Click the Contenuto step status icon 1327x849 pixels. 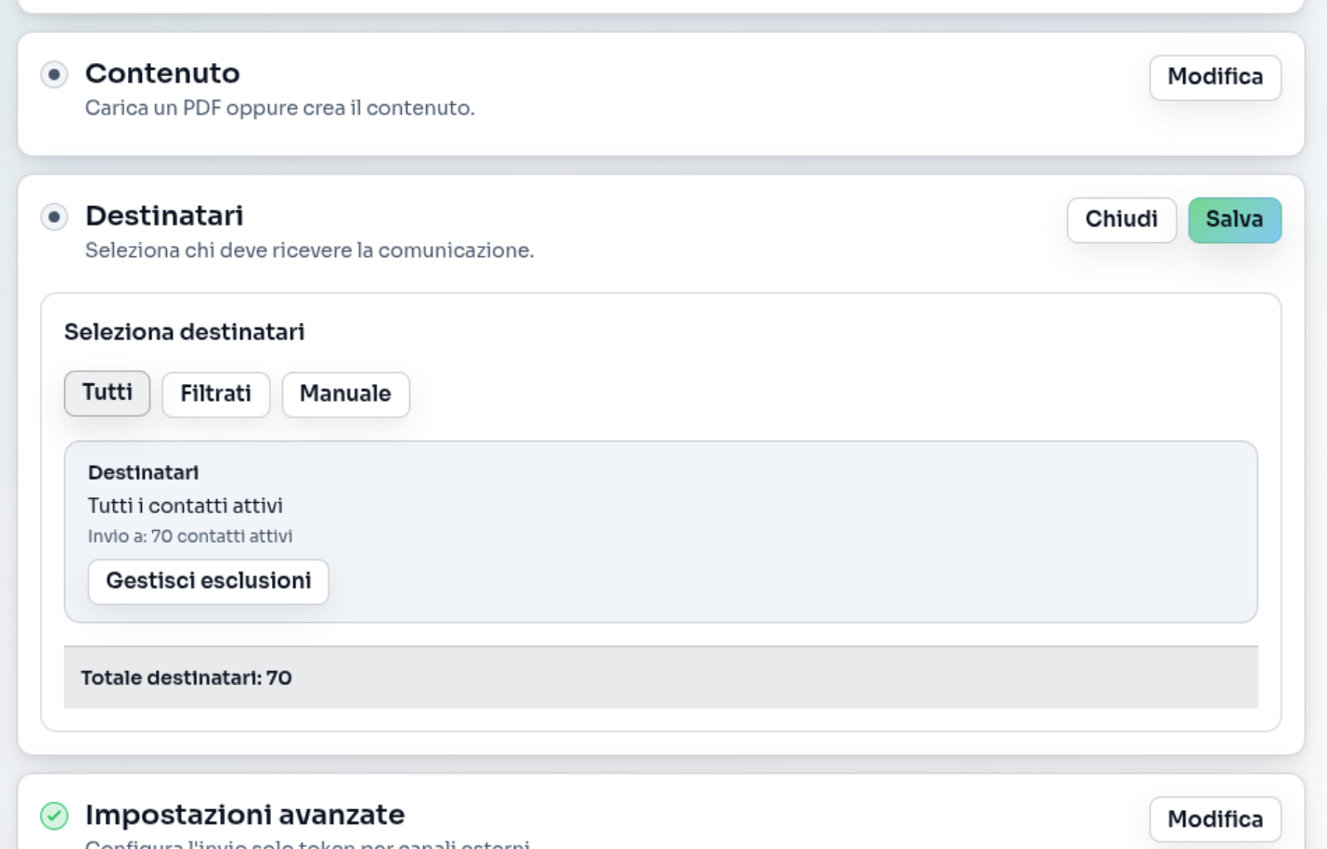[54, 74]
